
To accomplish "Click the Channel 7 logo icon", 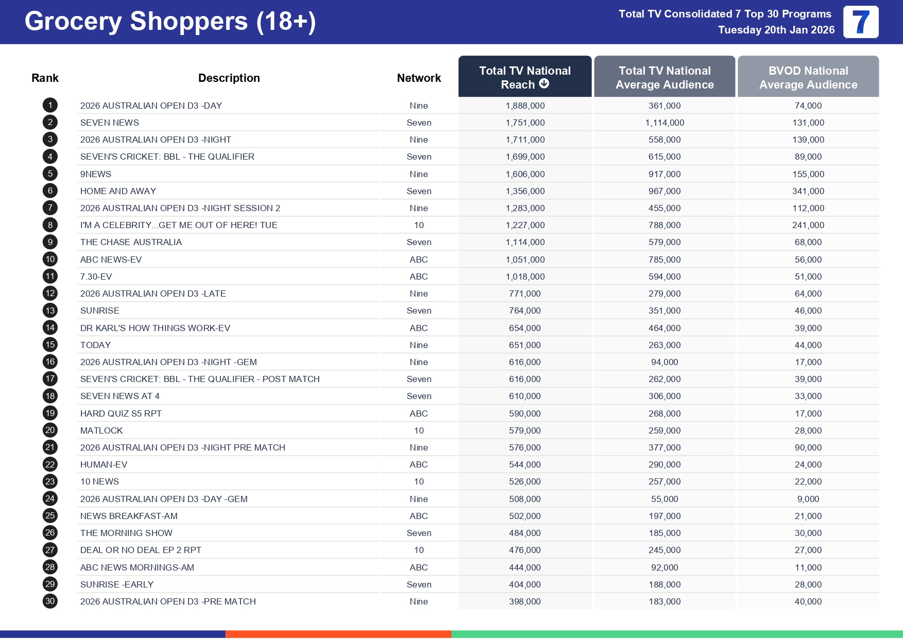I will pyautogui.click(x=860, y=22).
